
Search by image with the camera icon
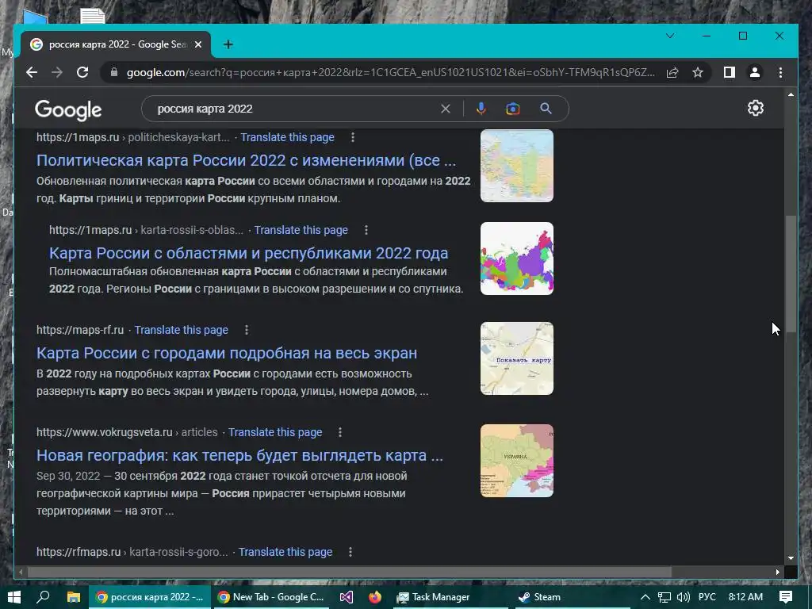click(513, 109)
